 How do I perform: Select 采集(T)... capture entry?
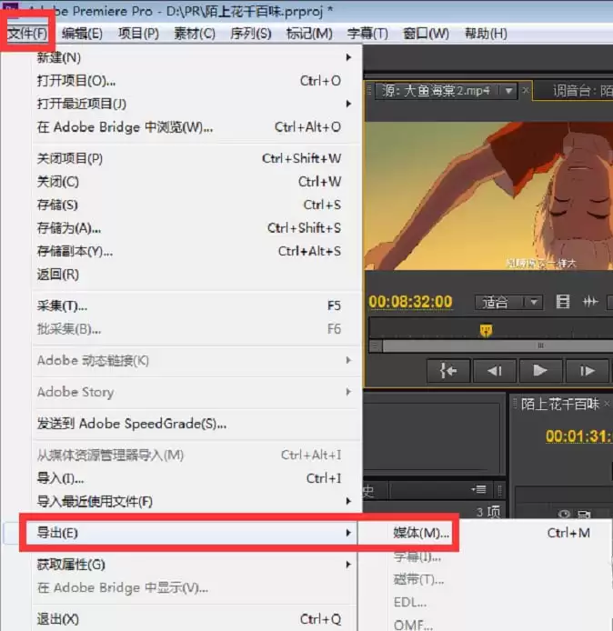[x=196, y=305]
